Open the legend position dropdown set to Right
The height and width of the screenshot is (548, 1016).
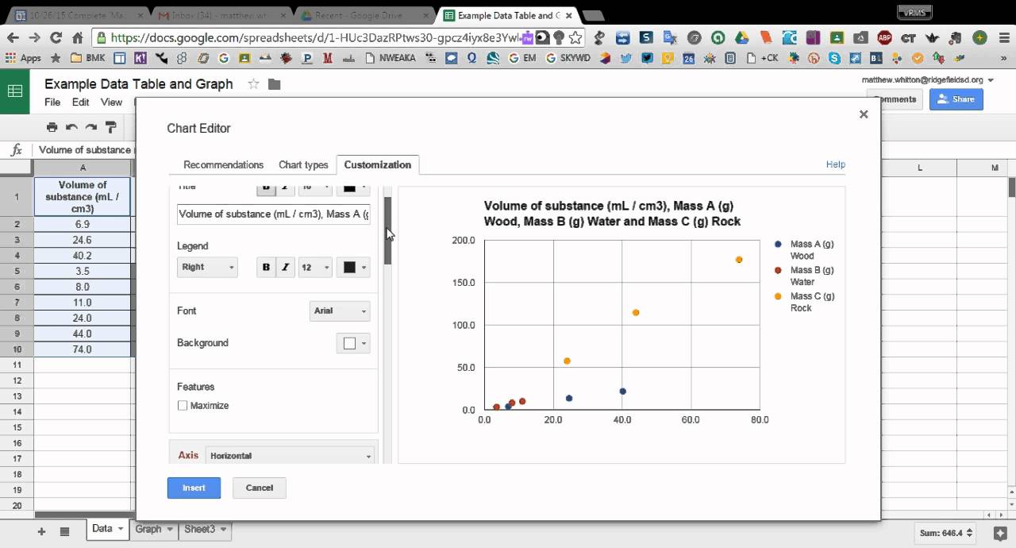(207, 268)
